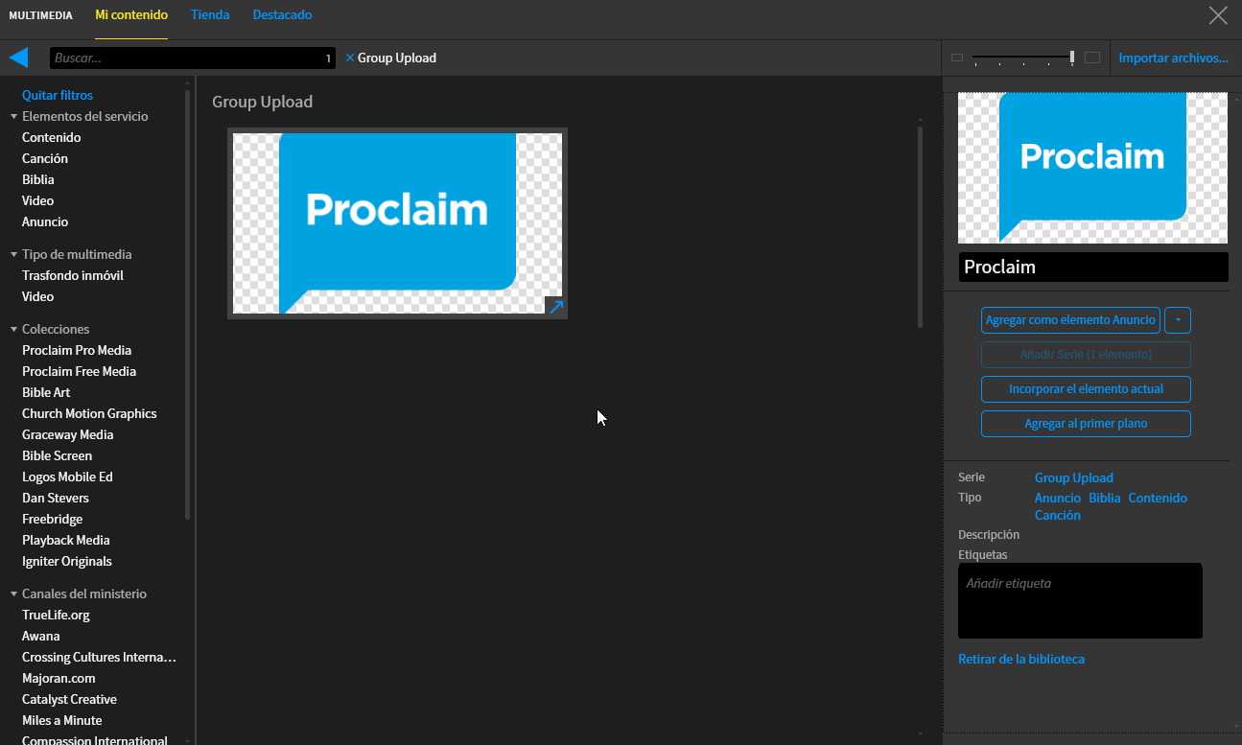Click Importar archivos link
Image resolution: width=1242 pixels, height=745 pixels.
(x=1173, y=58)
